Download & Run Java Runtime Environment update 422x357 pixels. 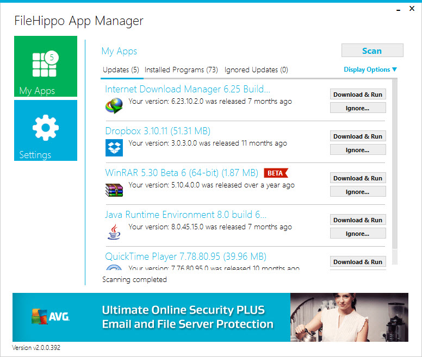[x=358, y=220]
